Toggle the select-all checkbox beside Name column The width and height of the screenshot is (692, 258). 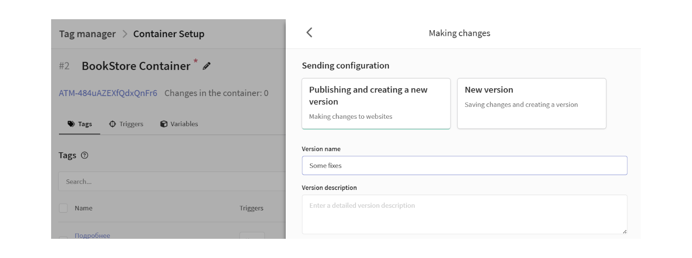click(x=63, y=208)
